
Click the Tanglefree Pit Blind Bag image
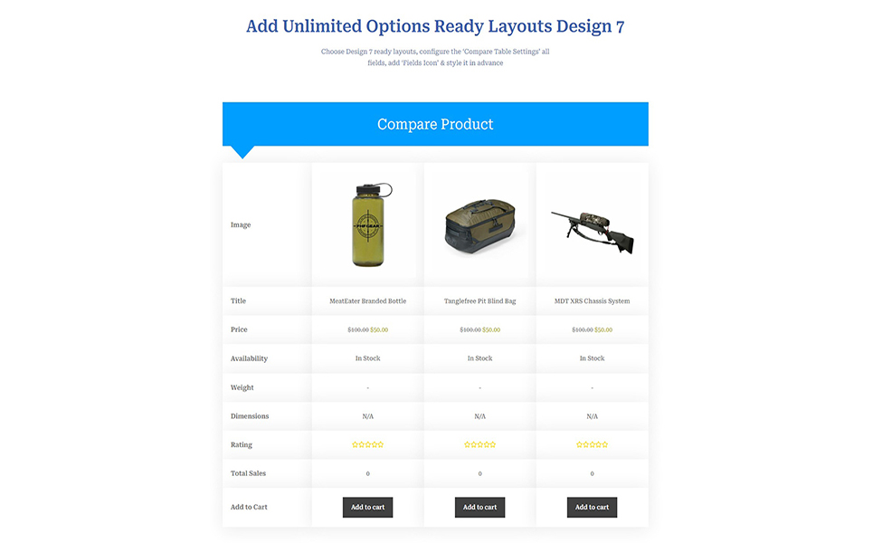pyautogui.click(x=479, y=226)
